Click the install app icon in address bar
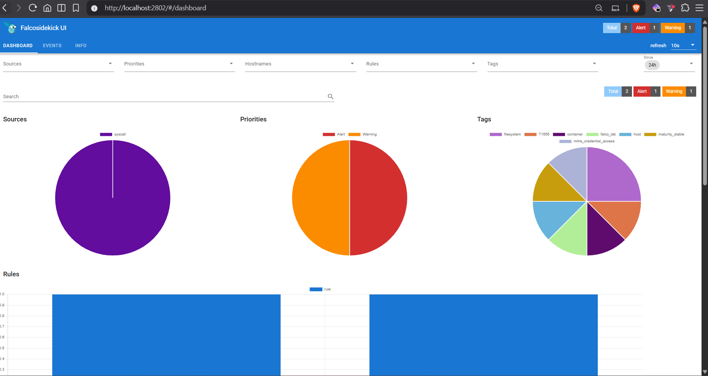 click(x=615, y=8)
